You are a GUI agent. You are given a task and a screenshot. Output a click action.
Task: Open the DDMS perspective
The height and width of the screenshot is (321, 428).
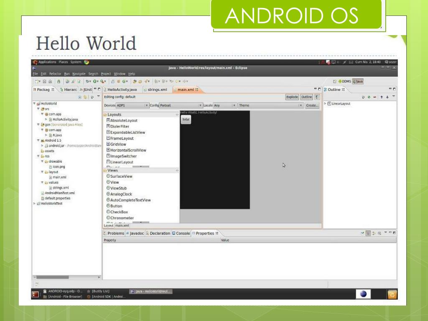pos(344,82)
